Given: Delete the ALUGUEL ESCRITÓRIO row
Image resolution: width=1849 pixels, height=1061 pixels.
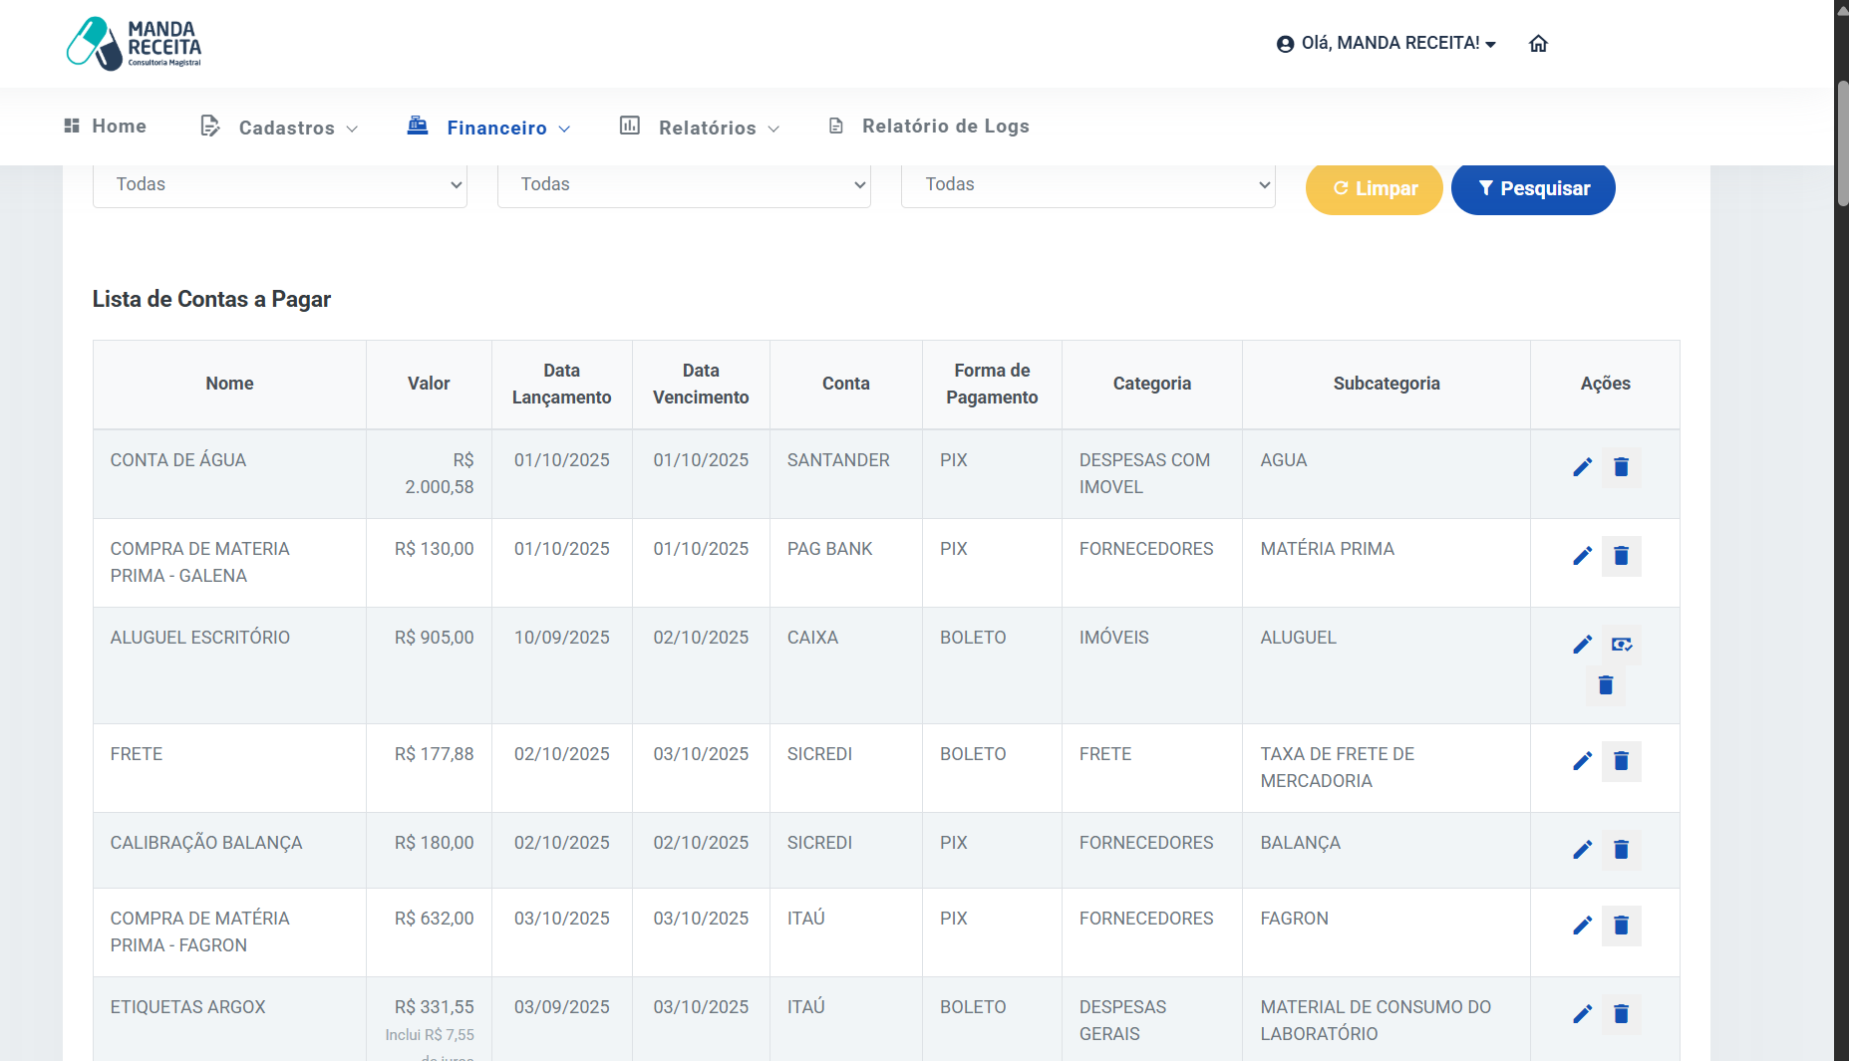Looking at the screenshot, I should (x=1605, y=685).
